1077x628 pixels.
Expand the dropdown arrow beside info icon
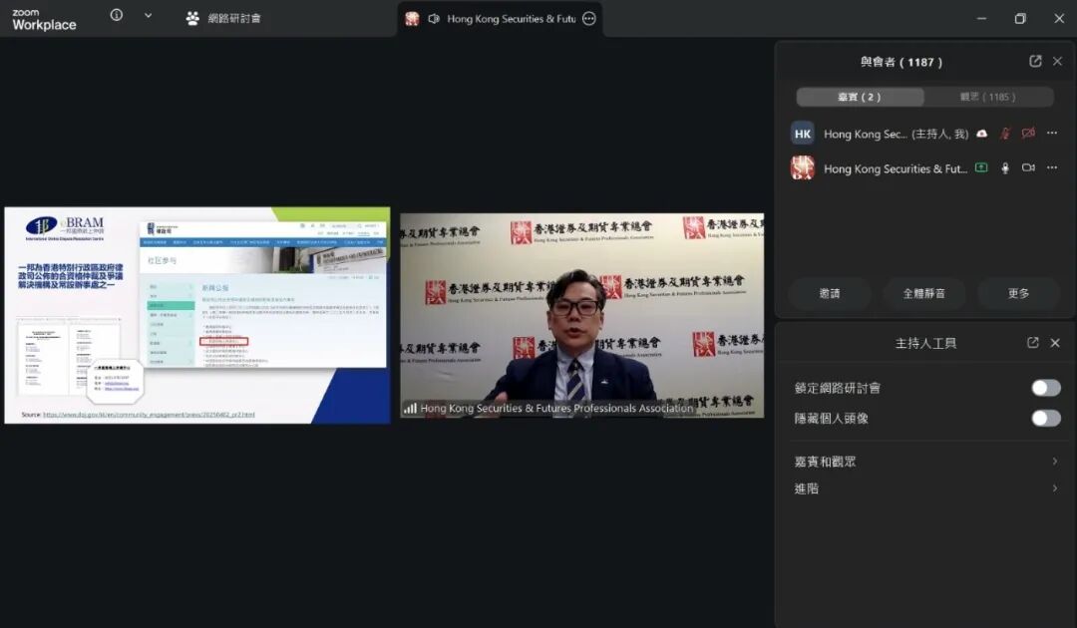pos(148,15)
